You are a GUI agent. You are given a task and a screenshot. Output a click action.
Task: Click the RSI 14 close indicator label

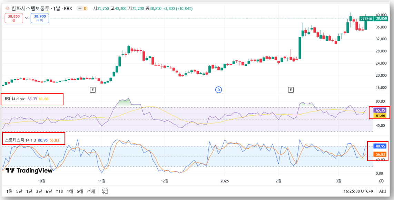point(15,99)
